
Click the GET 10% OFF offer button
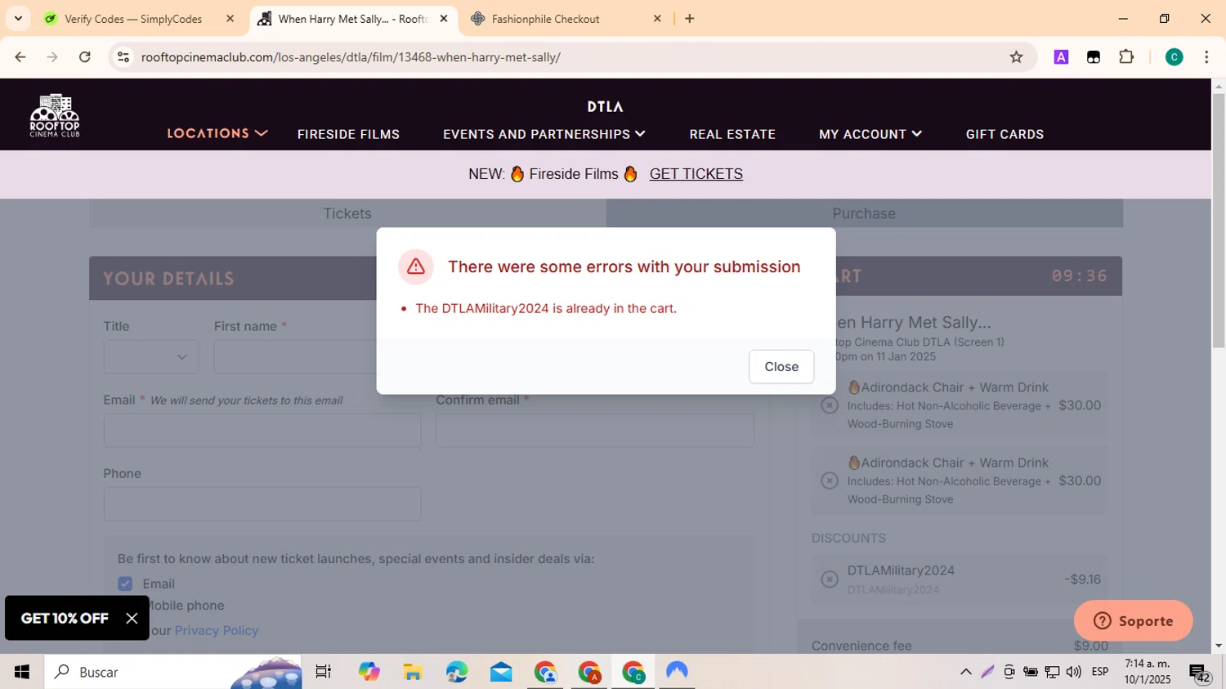65,619
